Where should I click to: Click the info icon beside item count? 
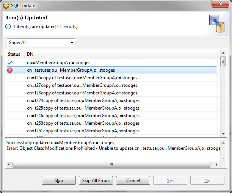(x=8, y=27)
